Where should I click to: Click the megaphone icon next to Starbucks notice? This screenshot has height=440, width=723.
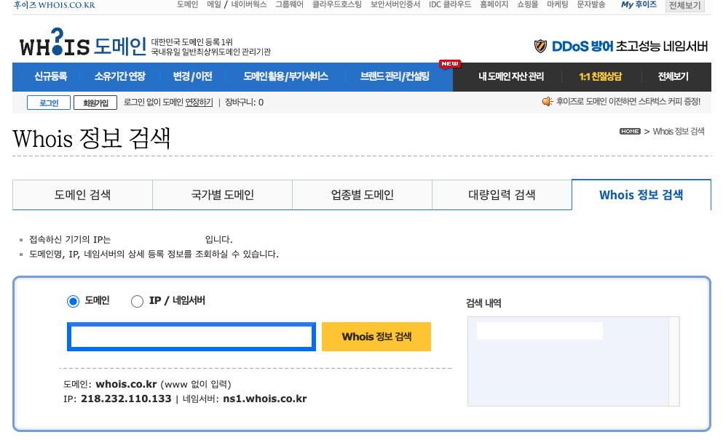548,101
